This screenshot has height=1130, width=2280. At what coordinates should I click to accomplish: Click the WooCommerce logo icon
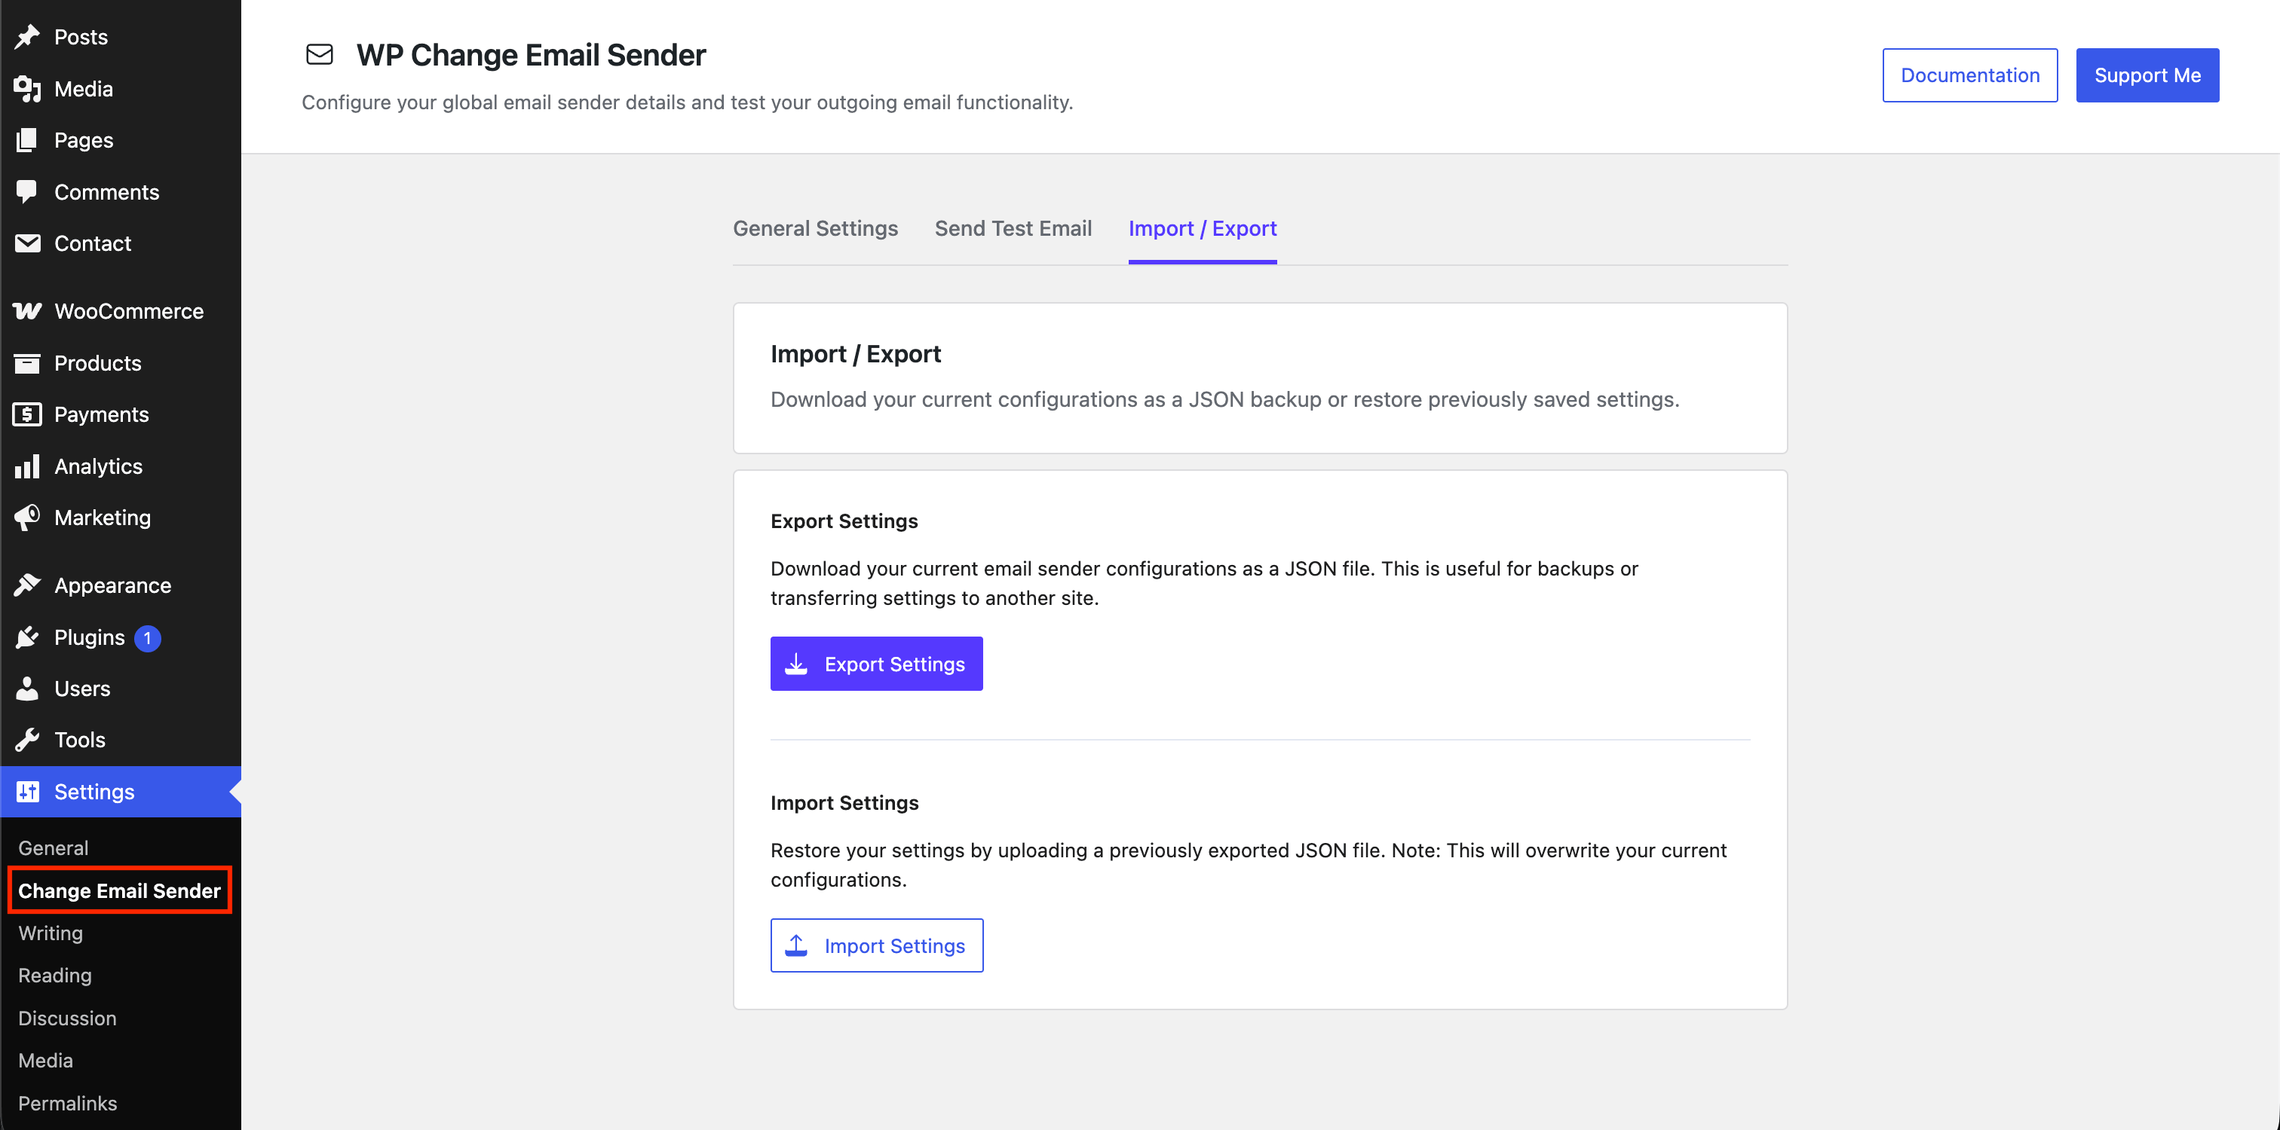pyautogui.click(x=27, y=311)
